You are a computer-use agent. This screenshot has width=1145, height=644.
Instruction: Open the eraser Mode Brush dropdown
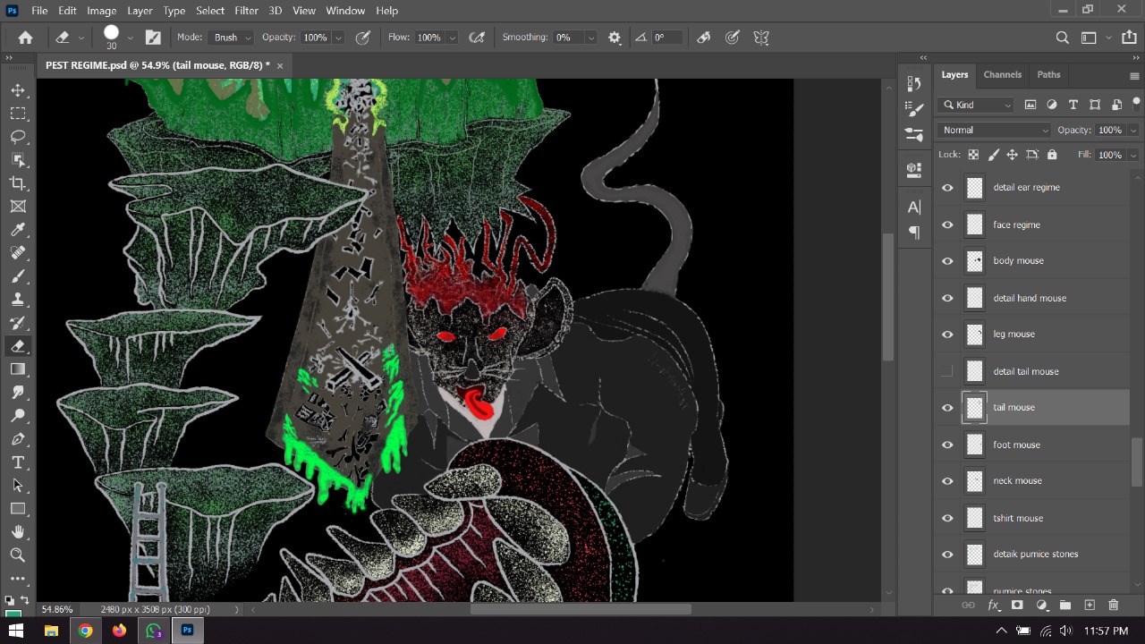click(233, 38)
